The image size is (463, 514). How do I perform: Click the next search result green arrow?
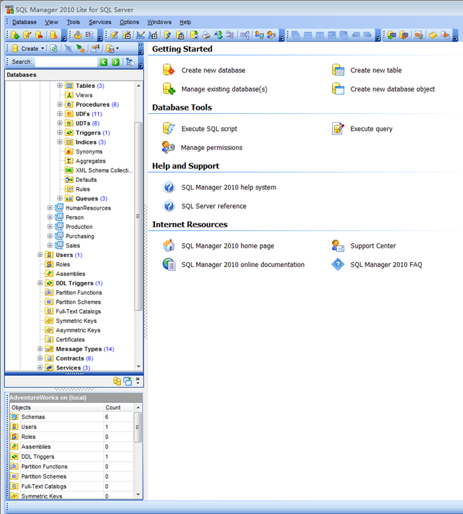(116, 62)
